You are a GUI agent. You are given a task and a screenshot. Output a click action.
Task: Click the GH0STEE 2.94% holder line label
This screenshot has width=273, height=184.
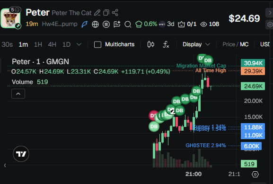click(x=206, y=145)
